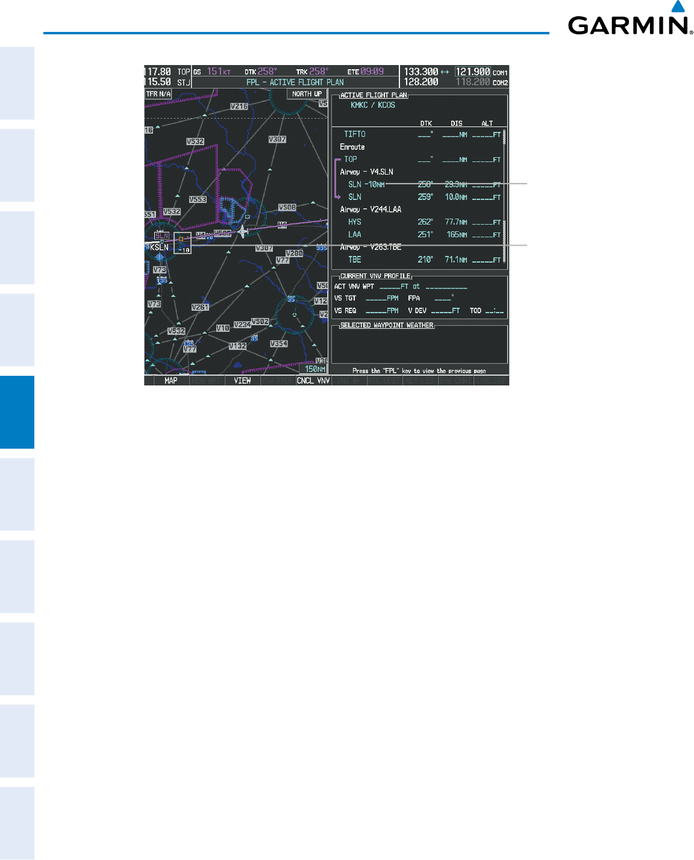Click the VS REQ value field
The height and width of the screenshot is (860, 694).
(382, 311)
